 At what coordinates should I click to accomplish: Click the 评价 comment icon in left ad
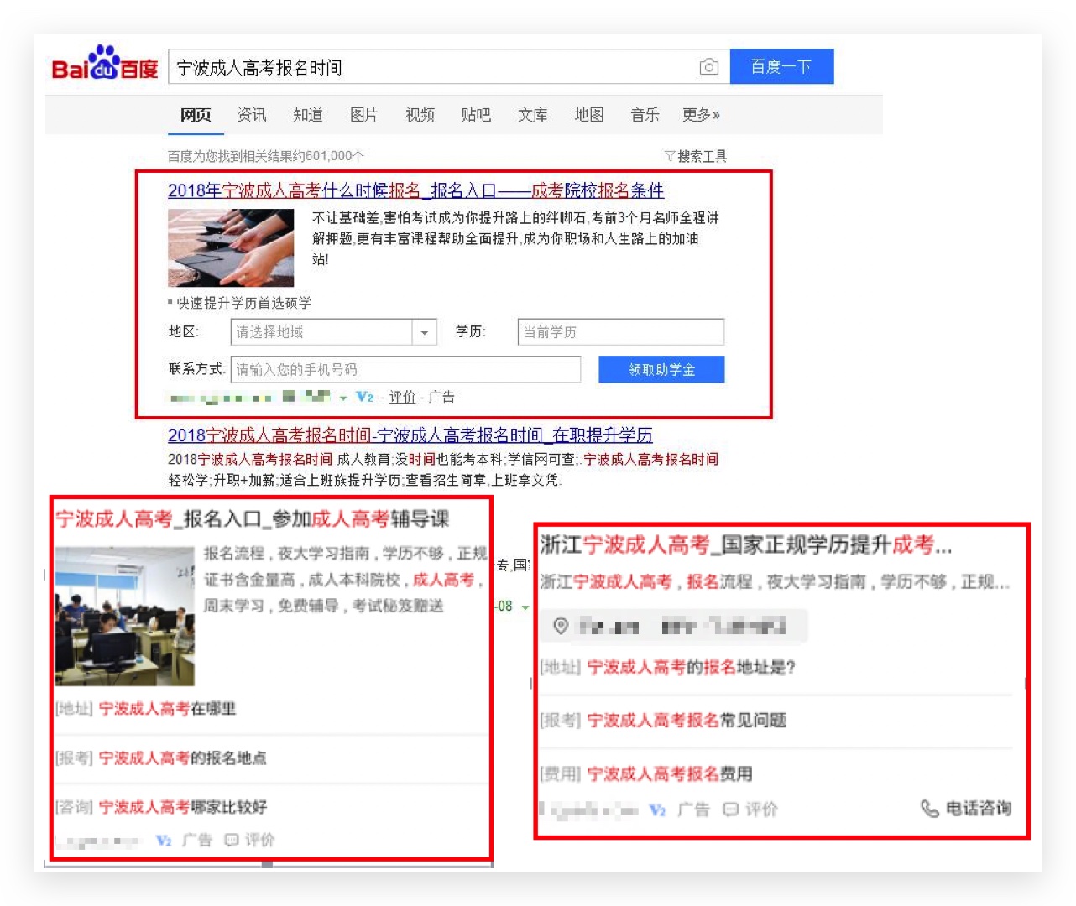(232, 840)
